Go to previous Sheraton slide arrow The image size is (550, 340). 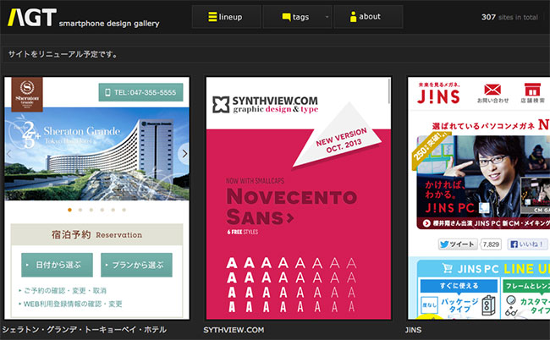[8, 154]
